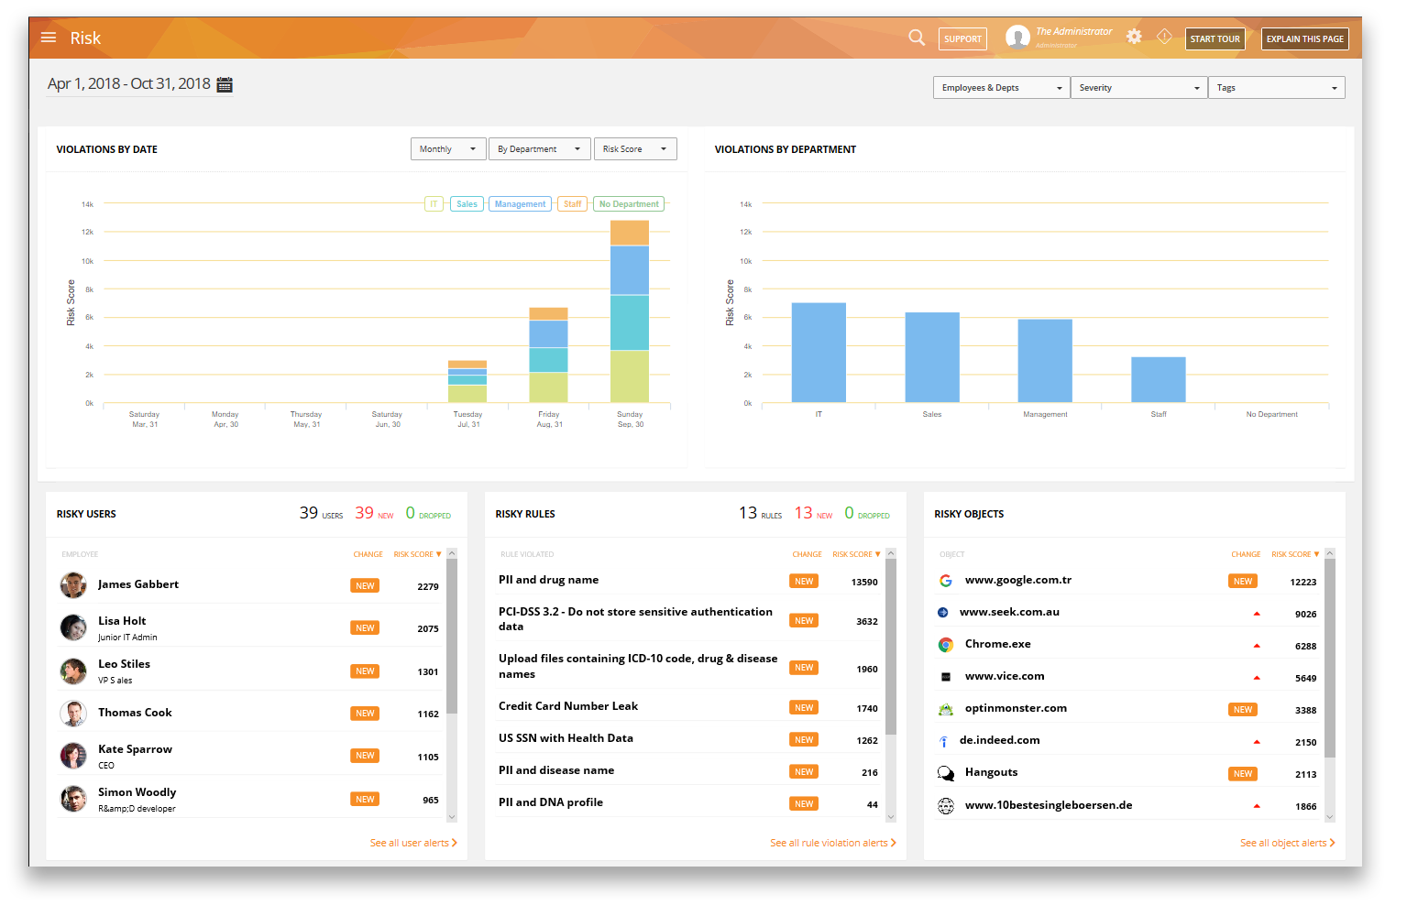Sort risky users by Risk Score column

point(416,555)
